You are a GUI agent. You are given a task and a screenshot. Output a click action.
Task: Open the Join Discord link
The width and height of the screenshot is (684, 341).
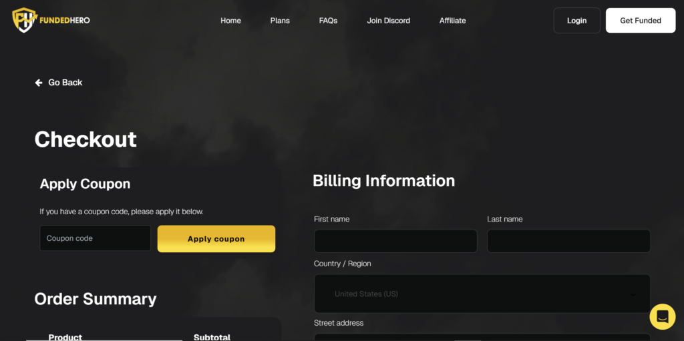pos(388,21)
